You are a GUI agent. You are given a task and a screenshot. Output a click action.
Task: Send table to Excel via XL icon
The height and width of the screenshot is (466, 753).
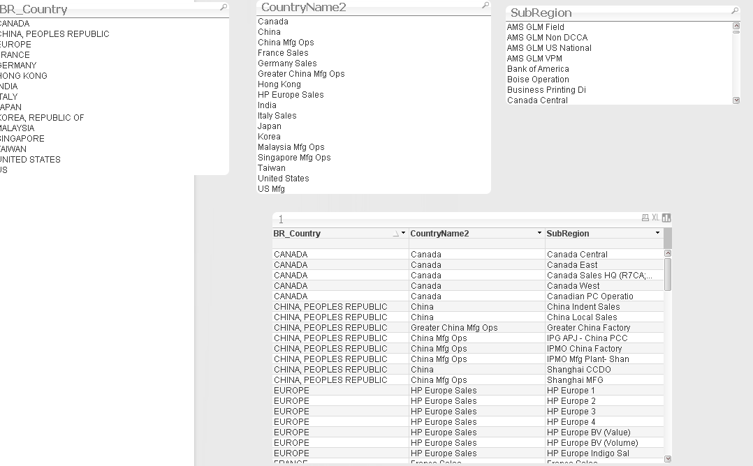tap(655, 218)
